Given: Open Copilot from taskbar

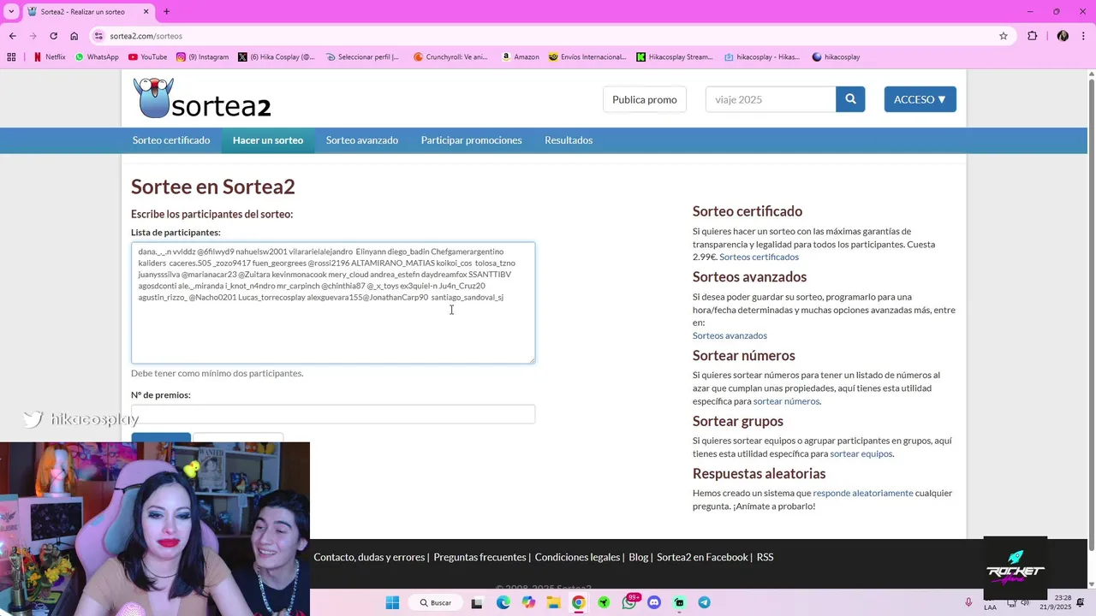Looking at the screenshot, I should 528,602.
